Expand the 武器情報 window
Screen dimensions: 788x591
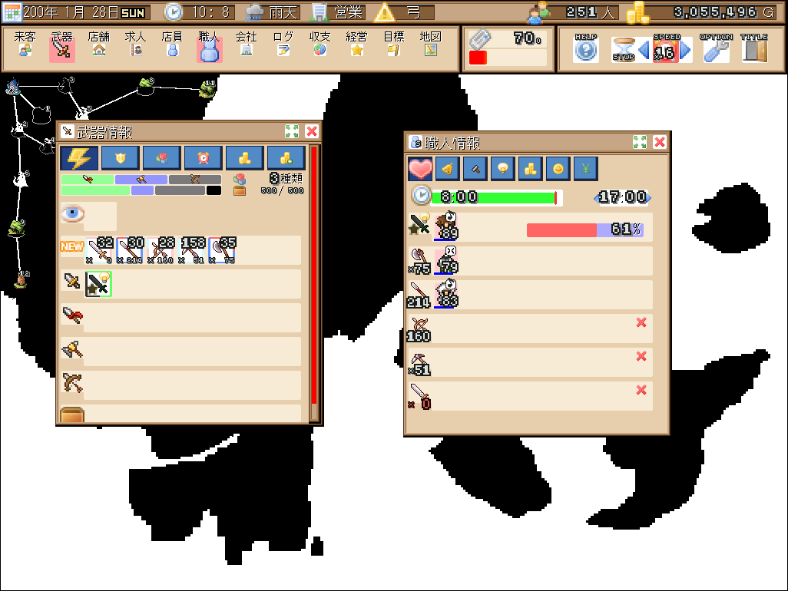[292, 131]
